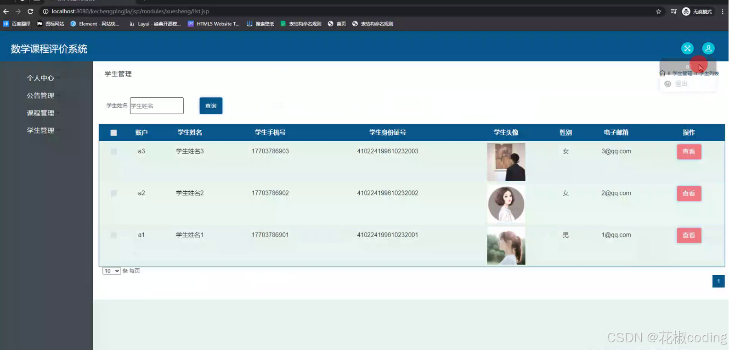Go back with browser back arrow
Viewport: 729px width, 350px height.
click(6, 11)
